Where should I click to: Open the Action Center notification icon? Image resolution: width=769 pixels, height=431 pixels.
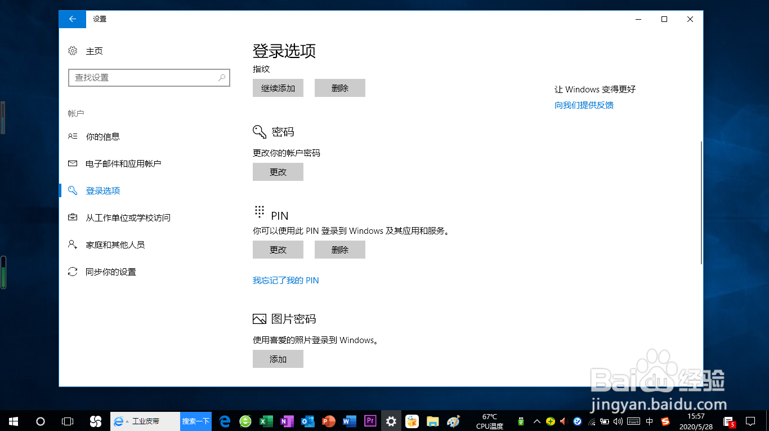click(x=750, y=421)
